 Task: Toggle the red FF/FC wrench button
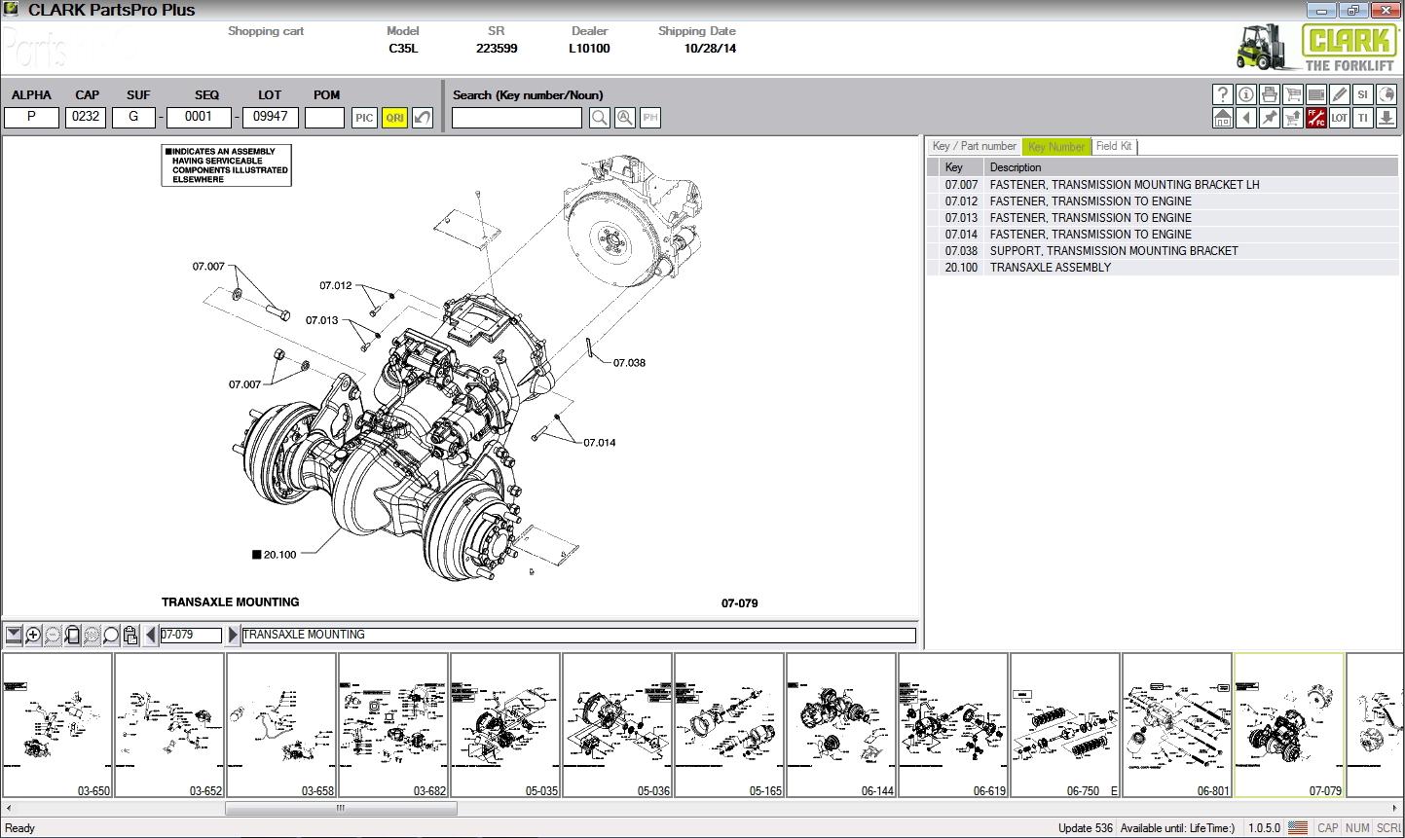pyautogui.click(x=1315, y=117)
